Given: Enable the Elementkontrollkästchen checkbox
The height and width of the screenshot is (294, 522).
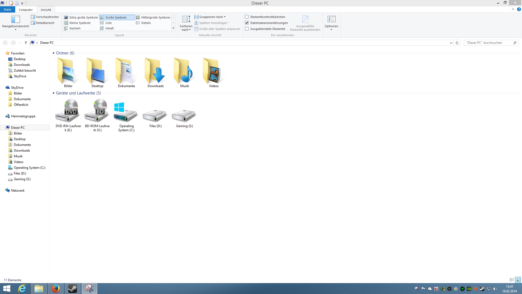Looking at the screenshot, I should tap(247, 17).
